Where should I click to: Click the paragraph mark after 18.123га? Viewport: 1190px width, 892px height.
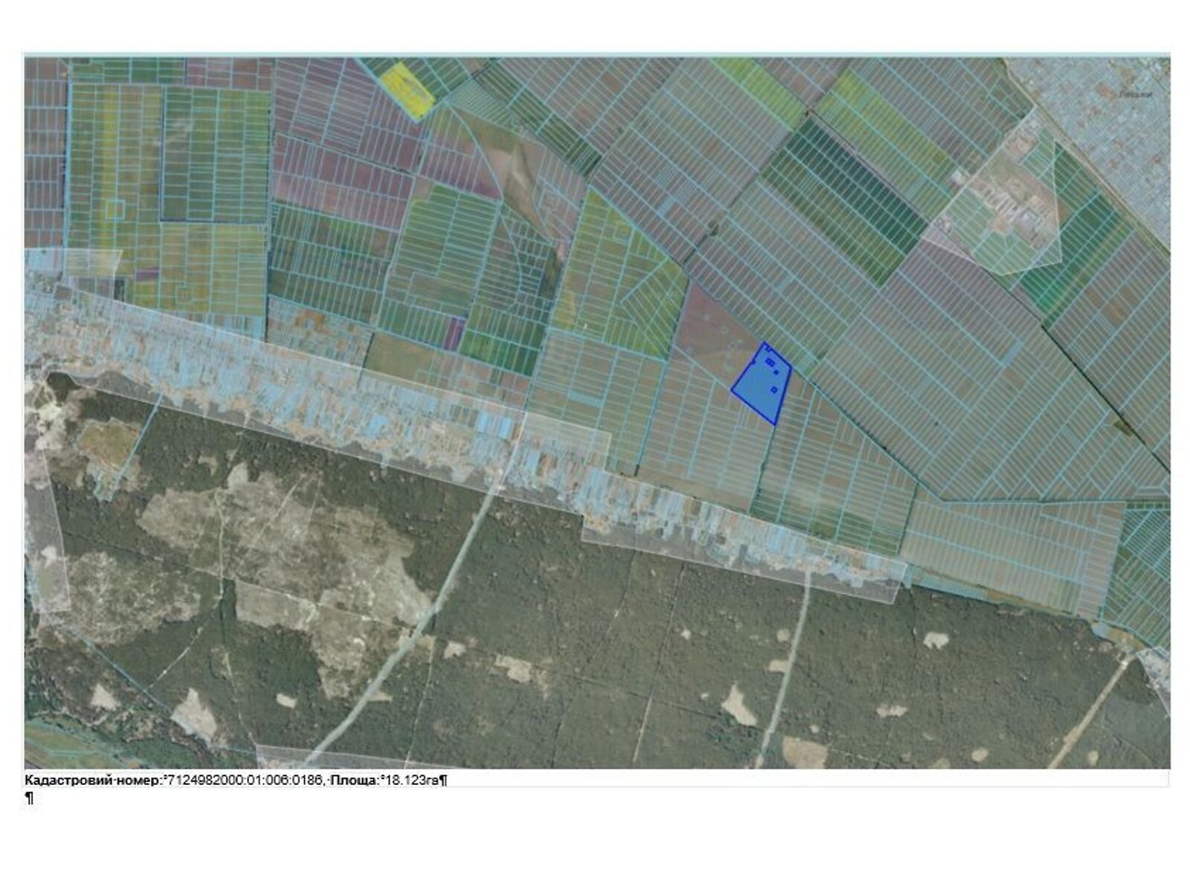pos(443,780)
